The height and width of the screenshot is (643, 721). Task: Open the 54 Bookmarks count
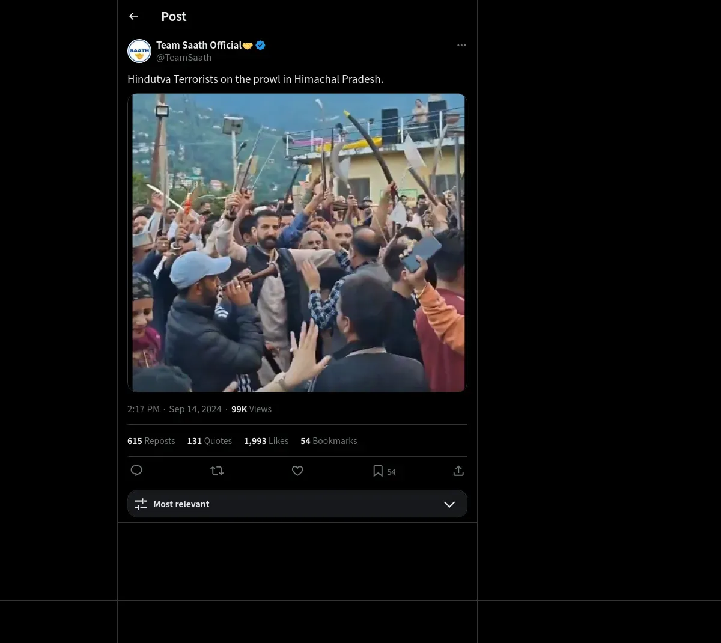[329, 441]
